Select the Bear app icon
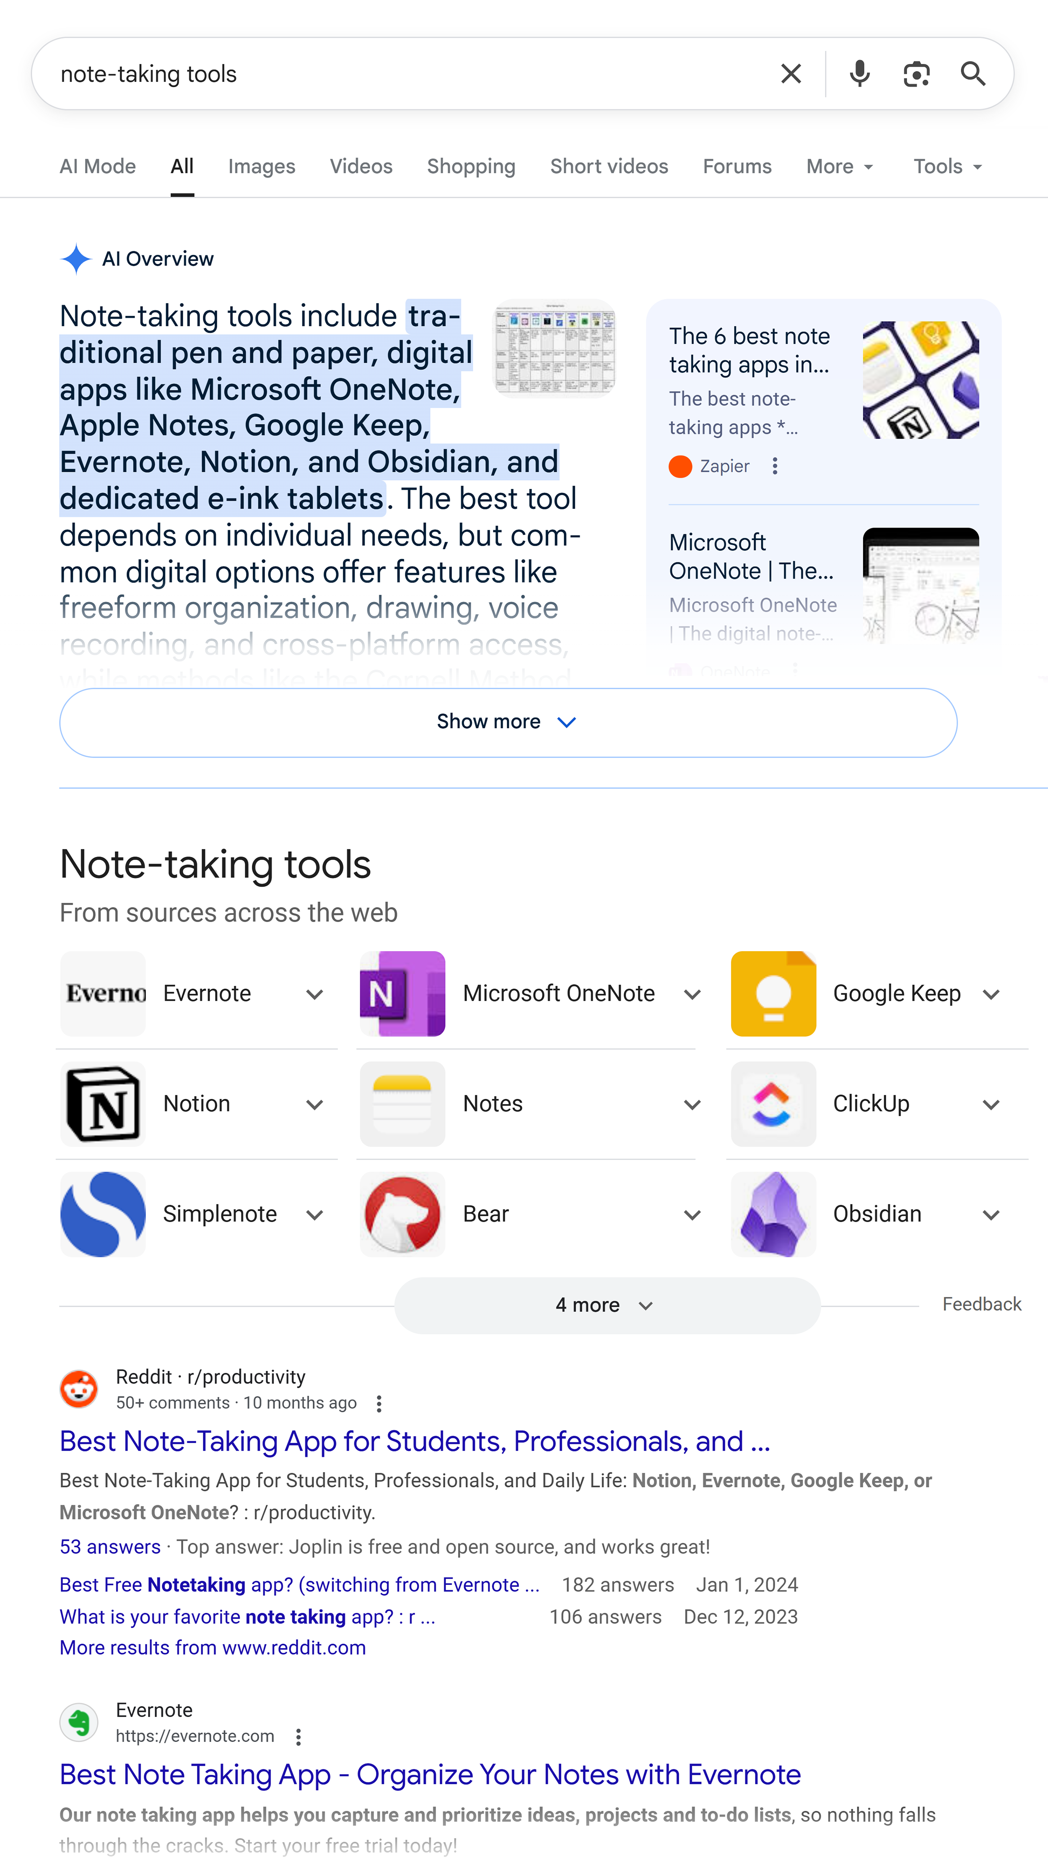Viewport: 1048px width, 1862px height. pyautogui.click(x=402, y=1214)
